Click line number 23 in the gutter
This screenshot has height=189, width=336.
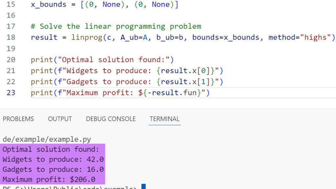11,93
